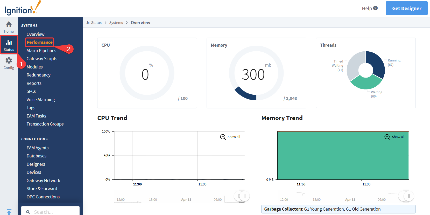Click the Memory gauge dial
This screenshot has width=430, height=215.
pyautogui.click(x=256, y=73)
